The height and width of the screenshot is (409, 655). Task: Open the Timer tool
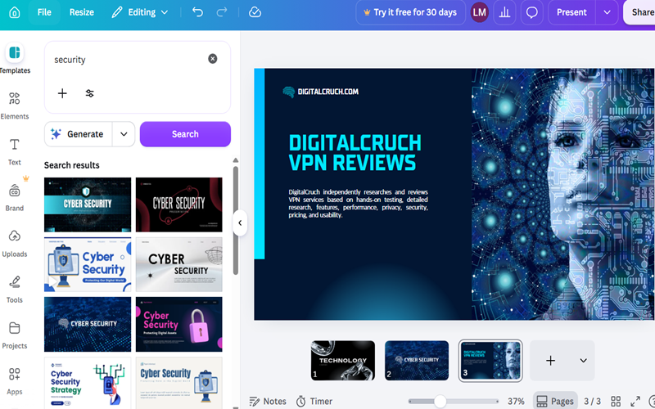click(x=314, y=402)
